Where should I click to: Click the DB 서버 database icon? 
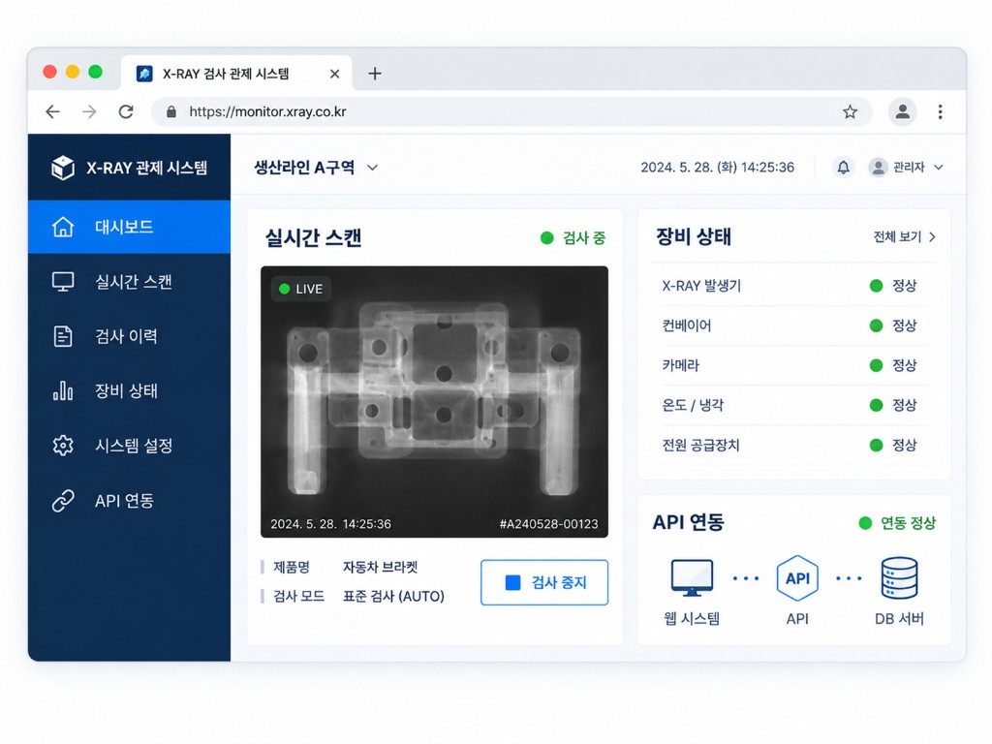pos(899,577)
